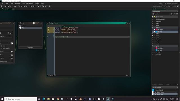
Task: Click the Create Executable toolbar icon
Action: 15,6
